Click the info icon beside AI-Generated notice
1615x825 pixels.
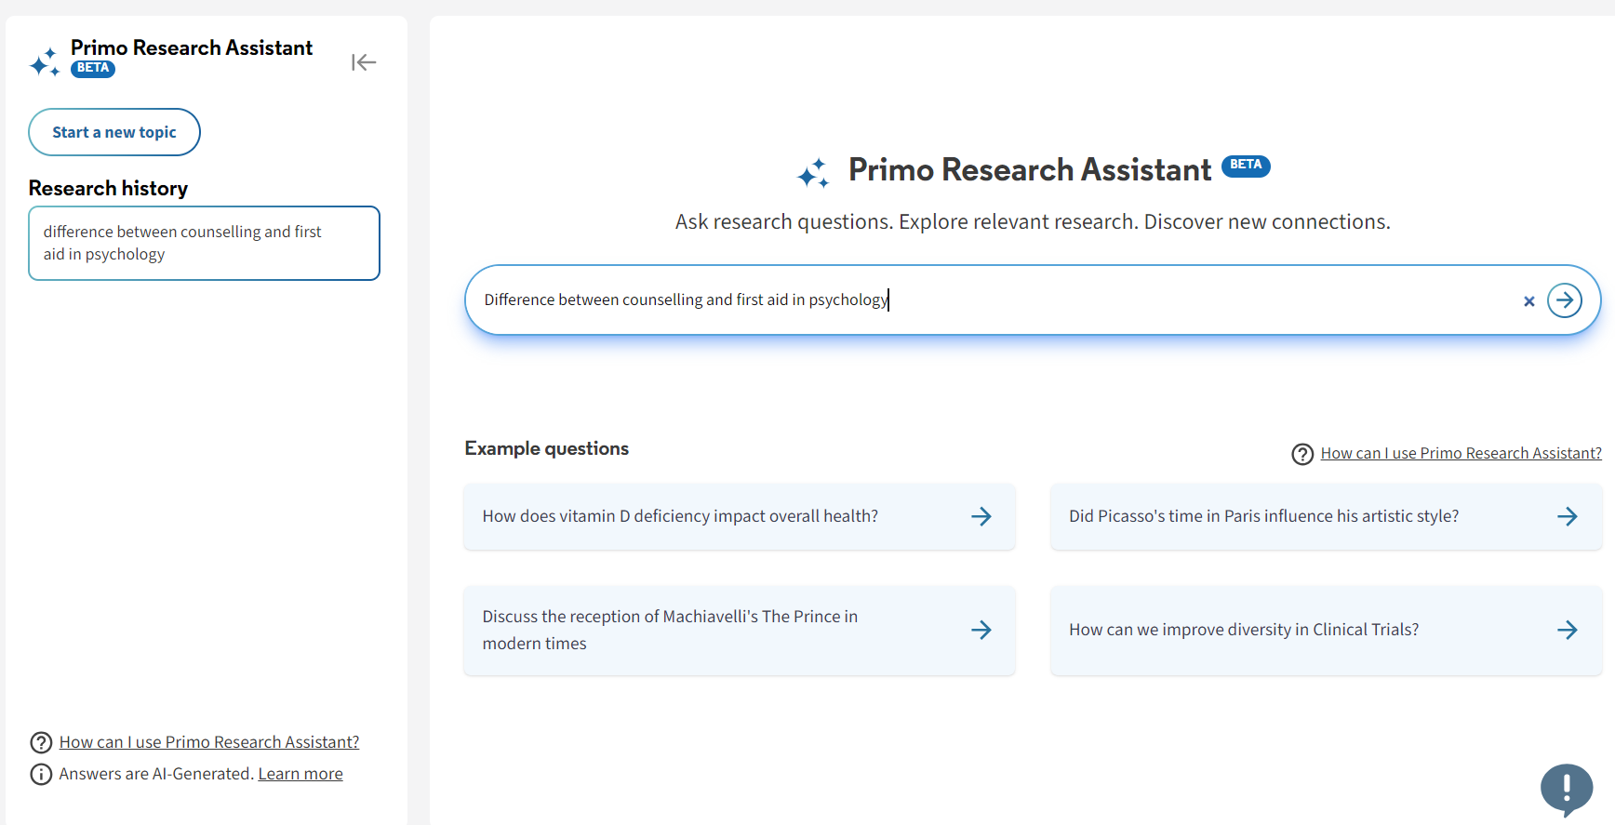coord(41,774)
